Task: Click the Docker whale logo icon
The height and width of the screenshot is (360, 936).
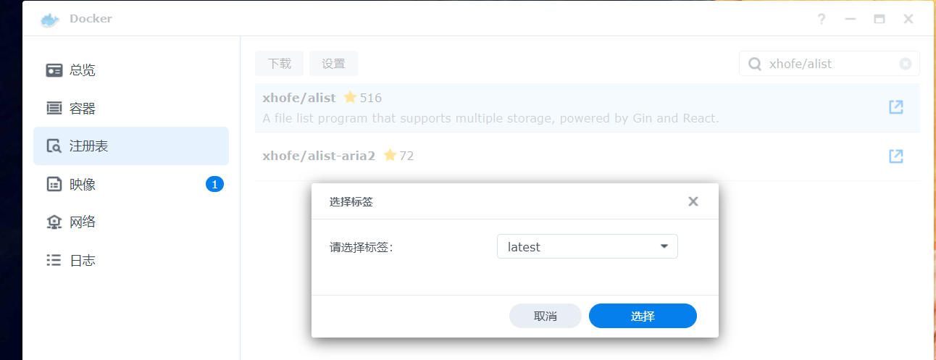Action: coord(50,19)
